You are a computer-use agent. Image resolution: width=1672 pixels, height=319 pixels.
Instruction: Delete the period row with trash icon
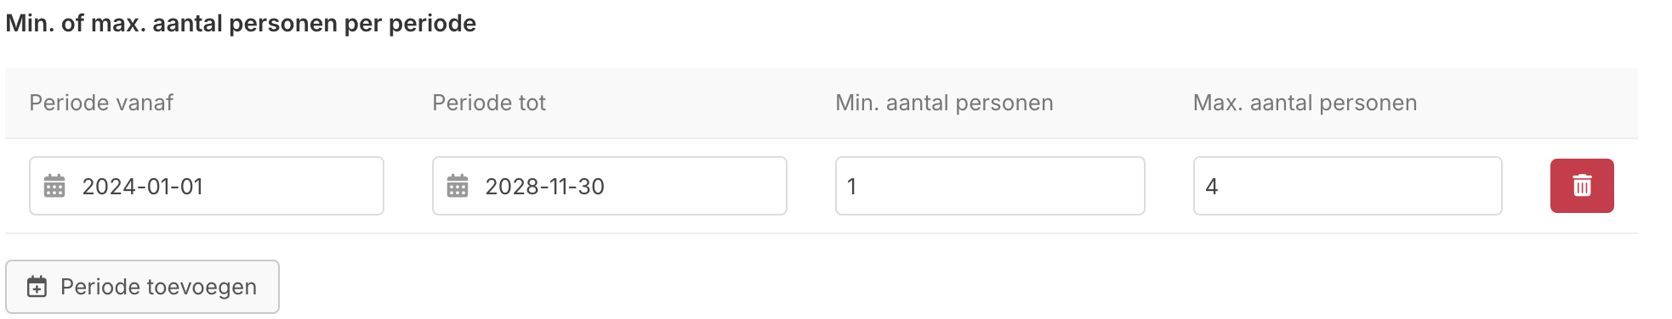pos(1582,186)
